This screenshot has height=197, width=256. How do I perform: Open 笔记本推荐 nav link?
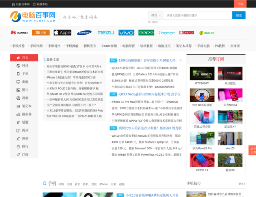(184, 46)
